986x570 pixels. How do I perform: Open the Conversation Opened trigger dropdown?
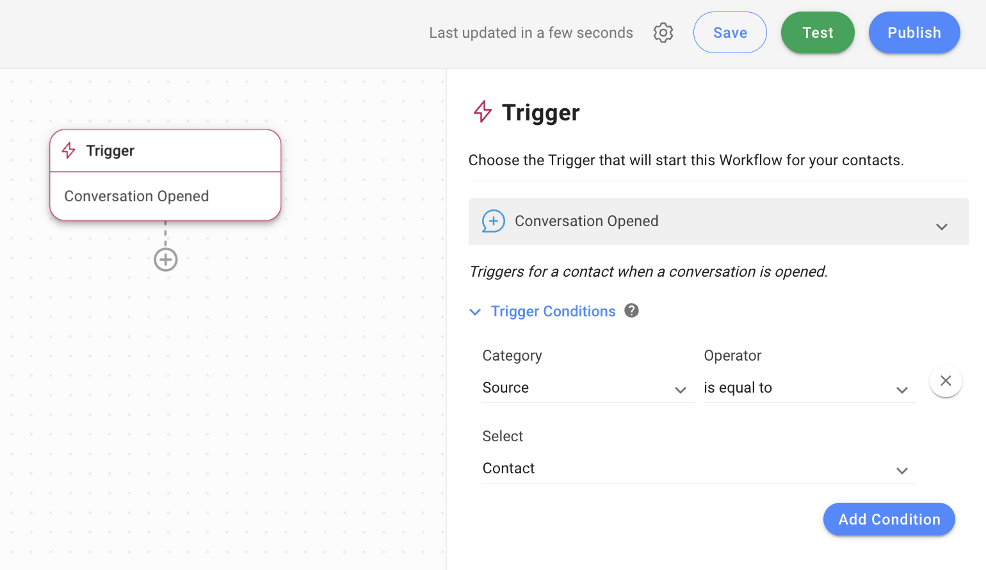[x=718, y=221]
